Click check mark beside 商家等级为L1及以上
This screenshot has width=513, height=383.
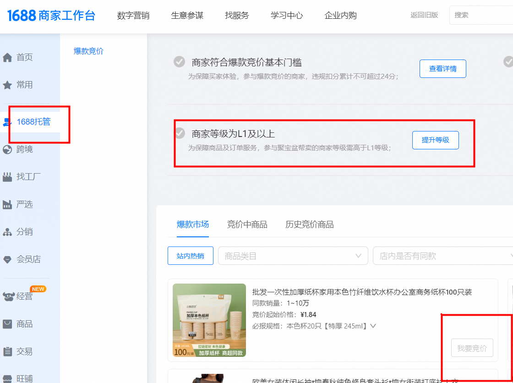[x=180, y=133]
